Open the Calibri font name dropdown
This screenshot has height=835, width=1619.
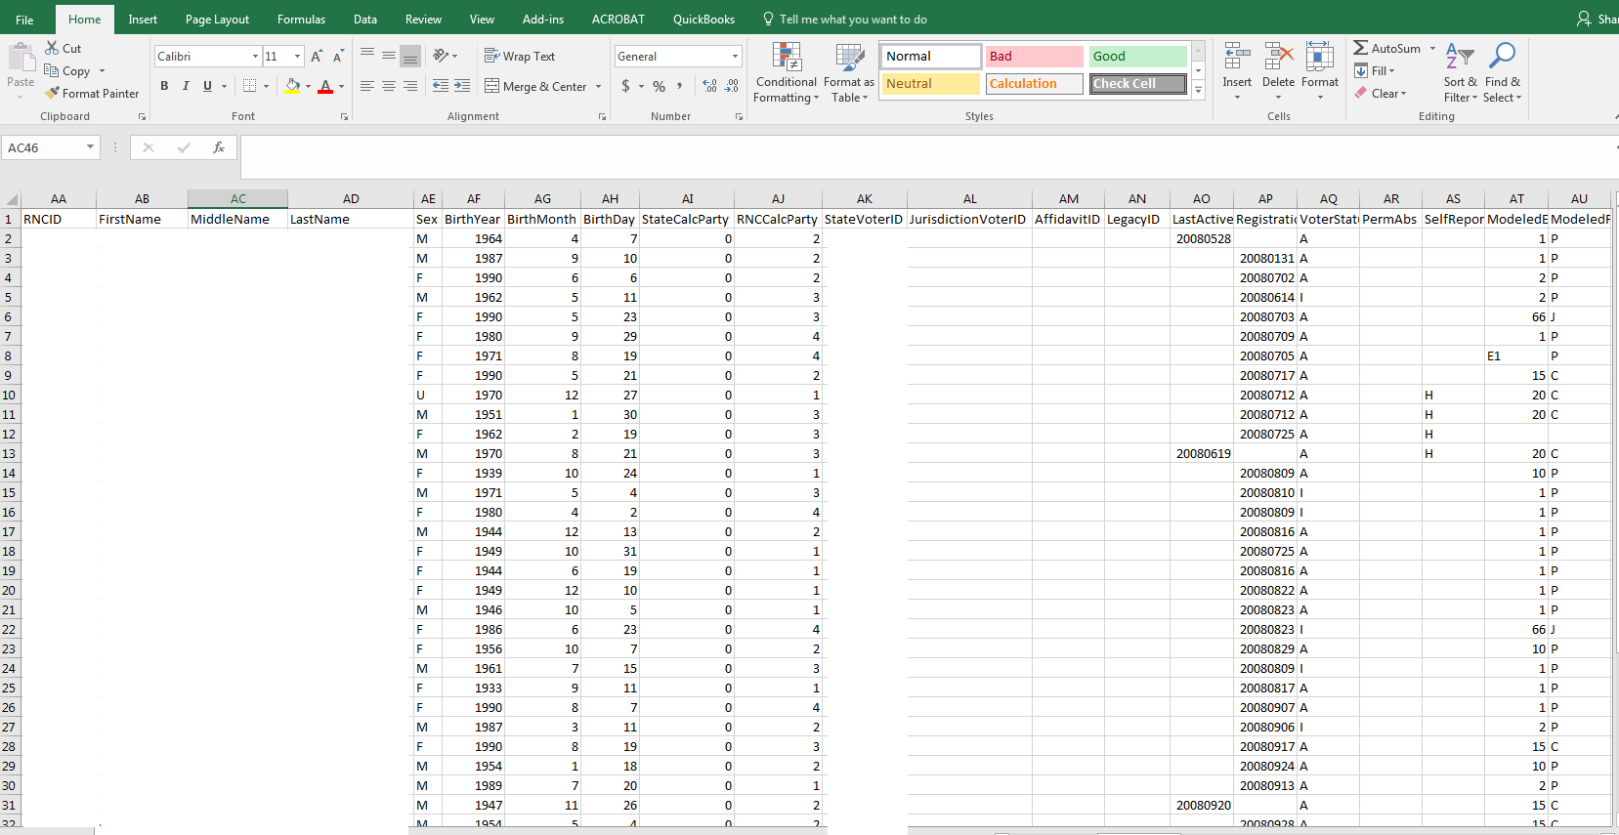coord(256,57)
